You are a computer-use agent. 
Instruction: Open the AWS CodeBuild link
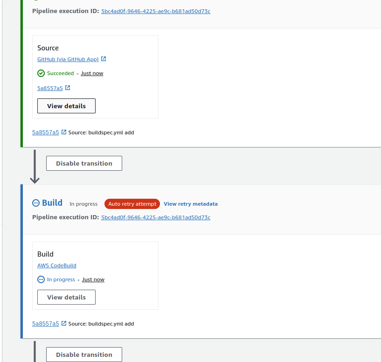pos(57,265)
